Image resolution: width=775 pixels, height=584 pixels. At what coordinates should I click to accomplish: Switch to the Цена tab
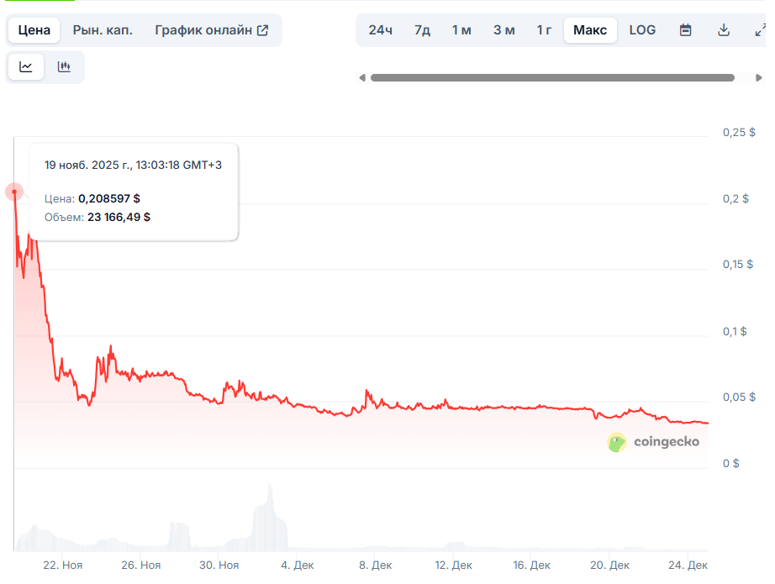click(34, 30)
